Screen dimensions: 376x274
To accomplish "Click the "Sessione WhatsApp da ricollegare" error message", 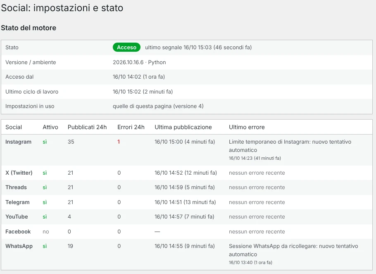I will pos(293,250).
